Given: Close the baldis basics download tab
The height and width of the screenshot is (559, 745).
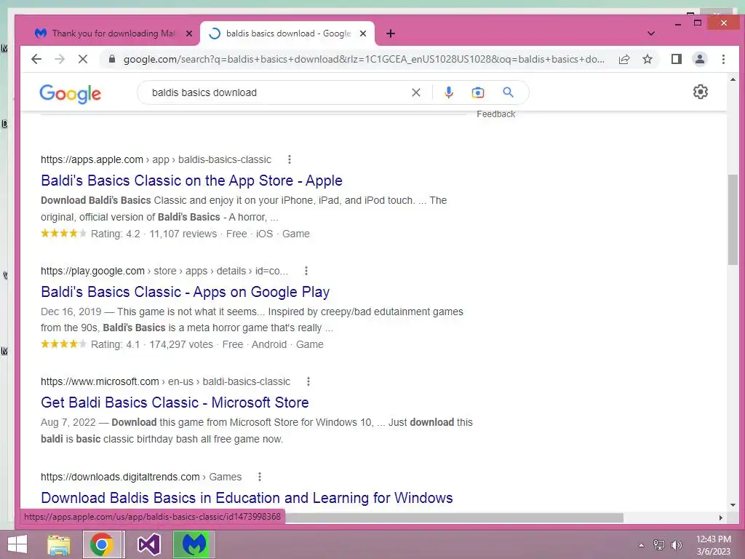Looking at the screenshot, I should (363, 33).
